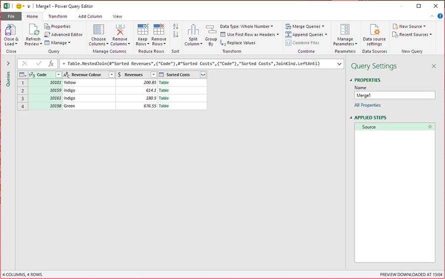This screenshot has height=279, width=445.
Task: Open the Data Type: Whole Number dropdown
Action: 246,26
